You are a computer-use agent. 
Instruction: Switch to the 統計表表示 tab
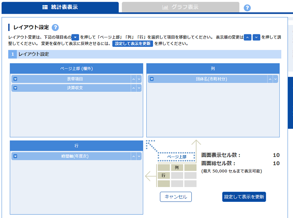tap(60, 7)
